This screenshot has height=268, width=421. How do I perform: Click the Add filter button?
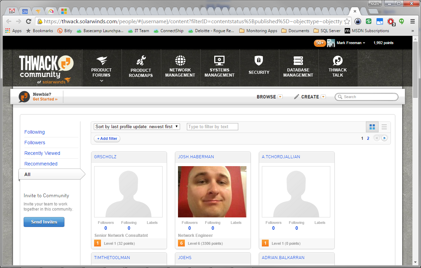coord(107,138)
